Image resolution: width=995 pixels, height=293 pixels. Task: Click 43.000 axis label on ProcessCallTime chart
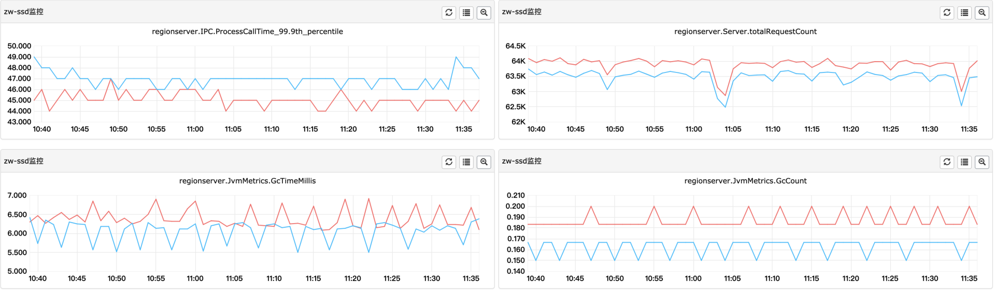pyautogui.click(x=19, y=122)
